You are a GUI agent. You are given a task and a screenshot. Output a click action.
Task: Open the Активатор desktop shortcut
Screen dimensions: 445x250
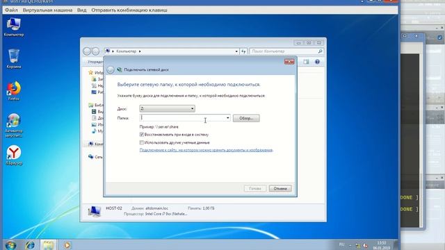coord(14,126)
